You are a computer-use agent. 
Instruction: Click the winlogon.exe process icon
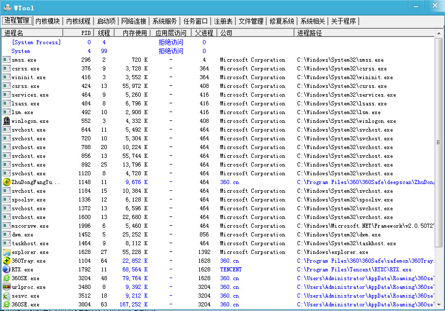6,121
